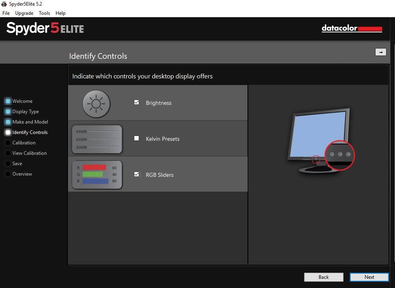
Task: Click the Identify Controls step indicator dot
Action: click(x=8, y=132)
